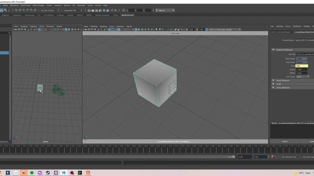This screenshot has height=176, width=314.
Task: Click time range slider bar
Action: [117, 157]
